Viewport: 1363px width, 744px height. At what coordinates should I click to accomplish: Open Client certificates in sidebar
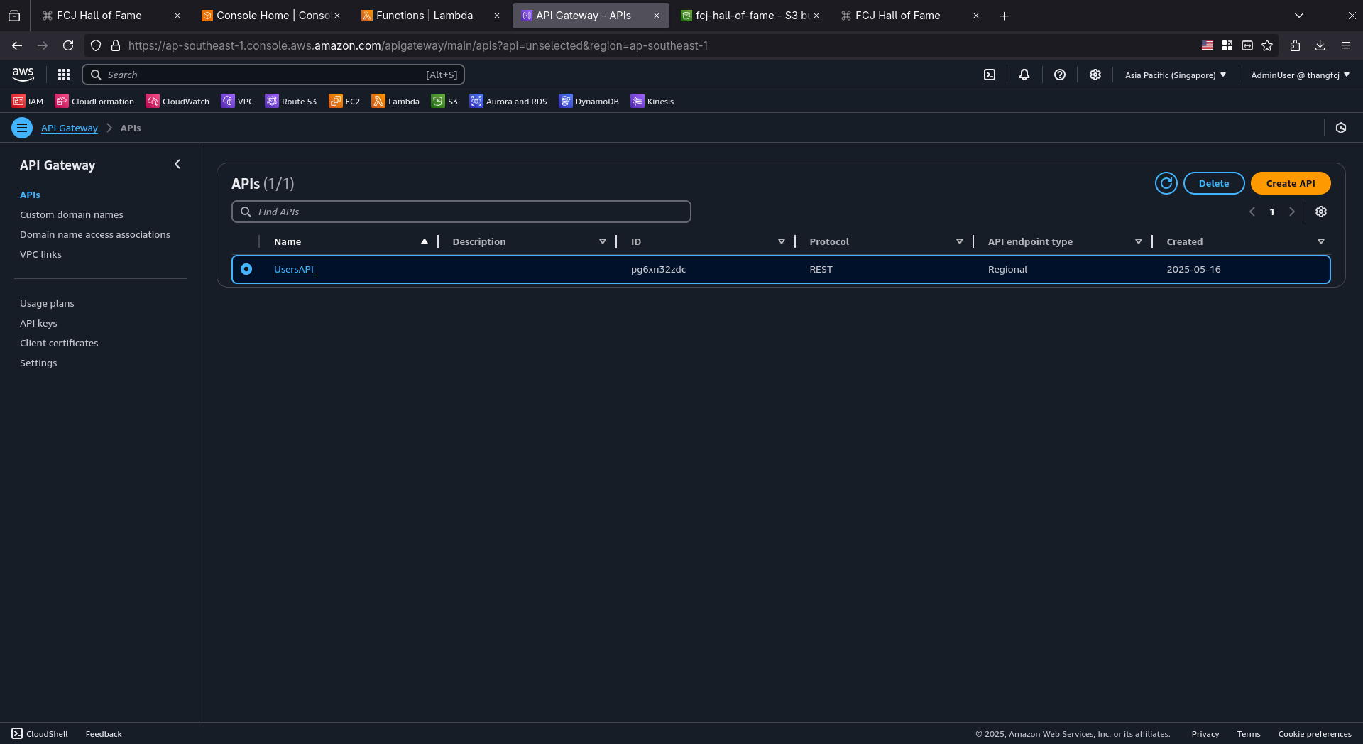(x=59, y=343)
